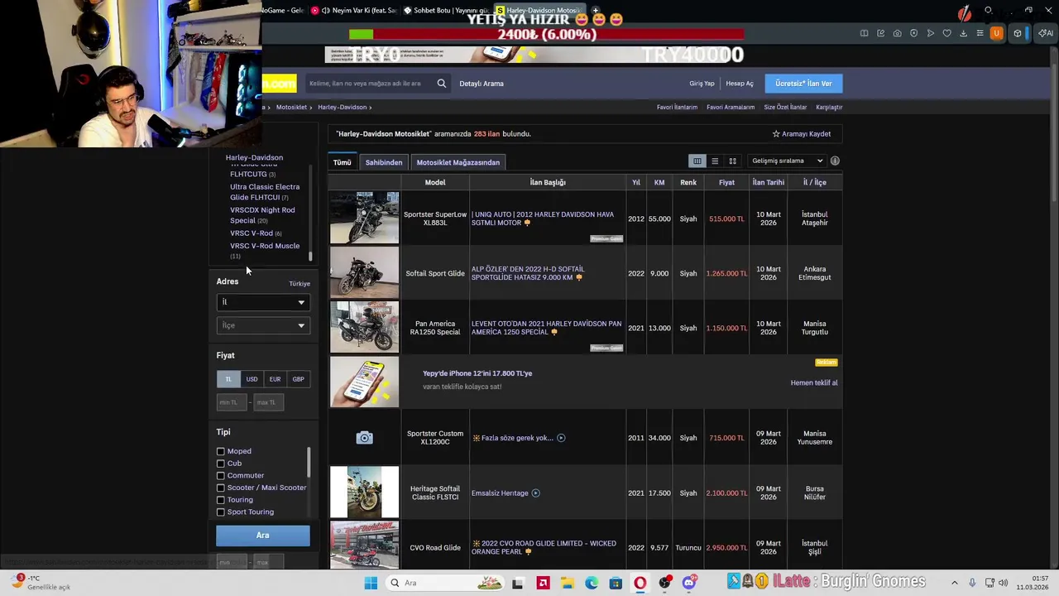Click the keyword search input field
Image resolution: width=1059 pixels, height=596 pixels.
[369, 84]
